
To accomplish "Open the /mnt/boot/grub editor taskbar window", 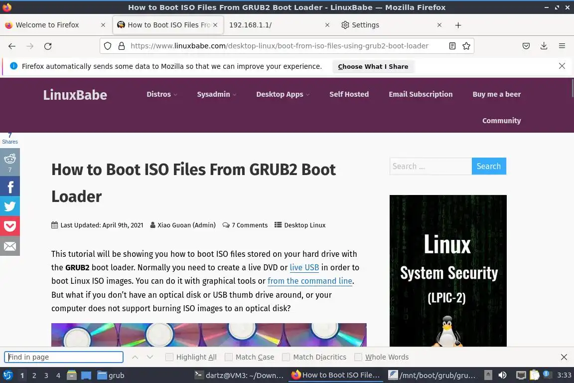I will (432, 375).
